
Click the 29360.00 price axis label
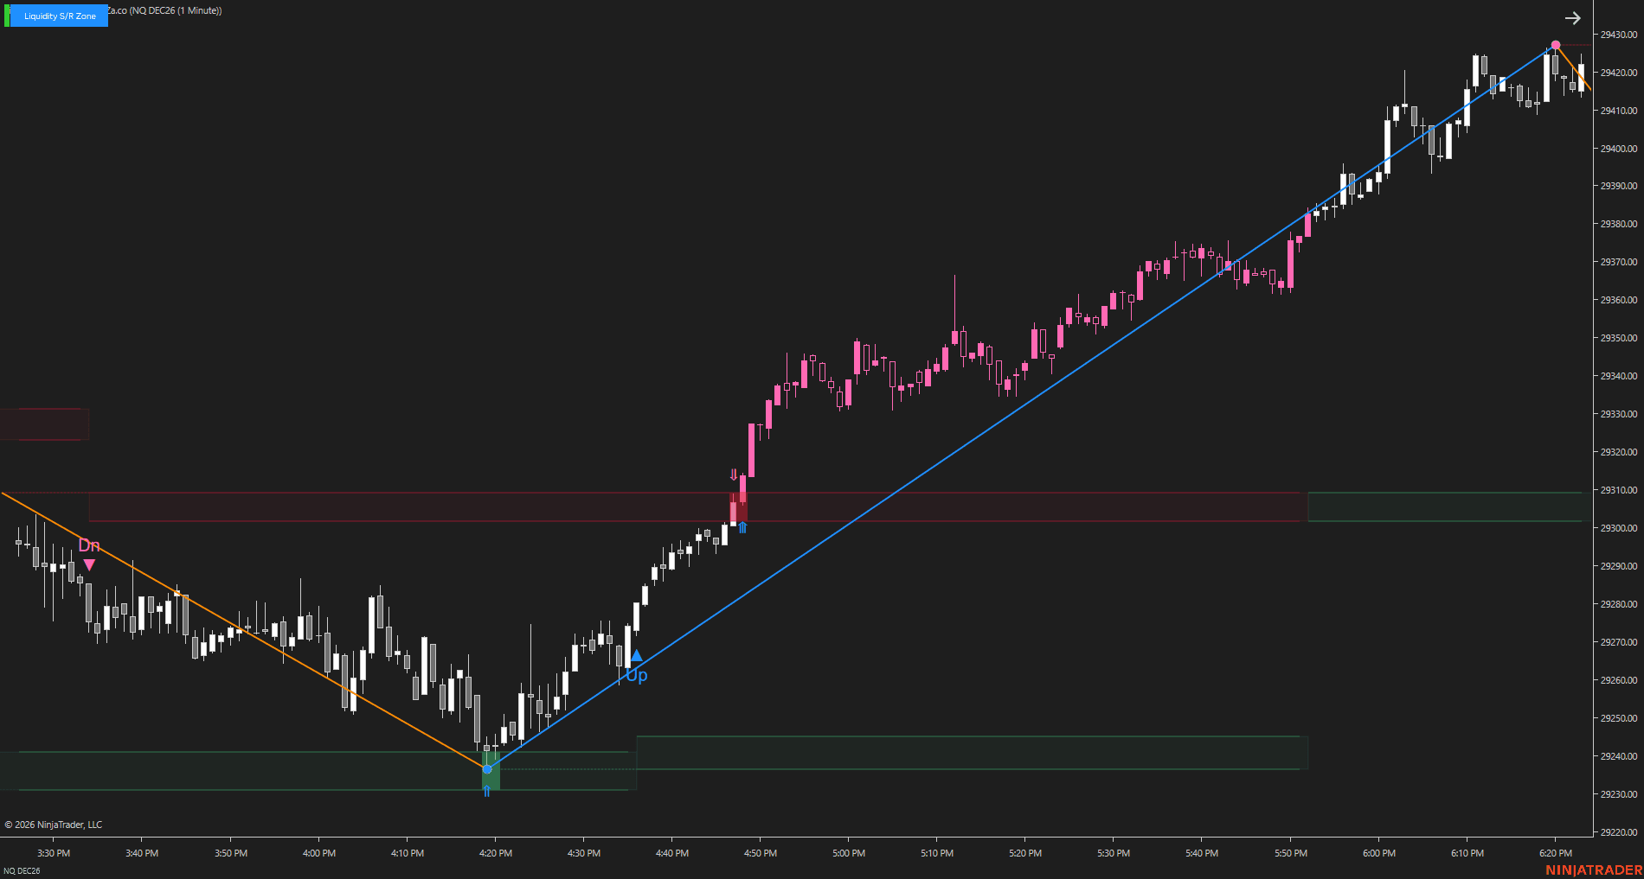[1618, 300]
